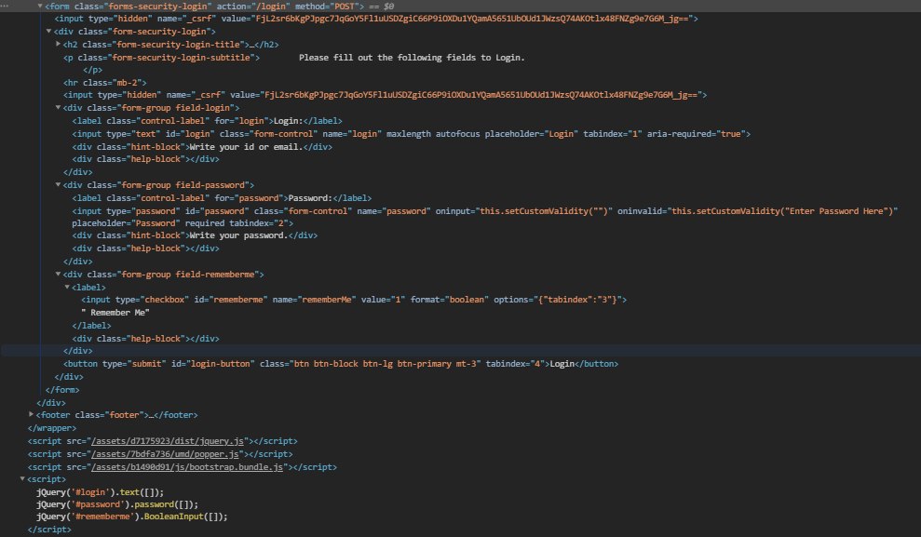Select the button id login-button line

pyautogui.click(x=341, y=364)
